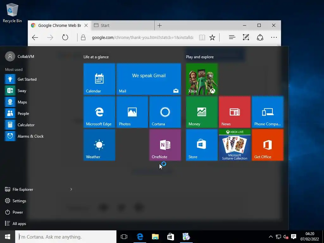Click the Cortana search box
324x243 pixels.
pyautogui.click(x=66, y=237)
